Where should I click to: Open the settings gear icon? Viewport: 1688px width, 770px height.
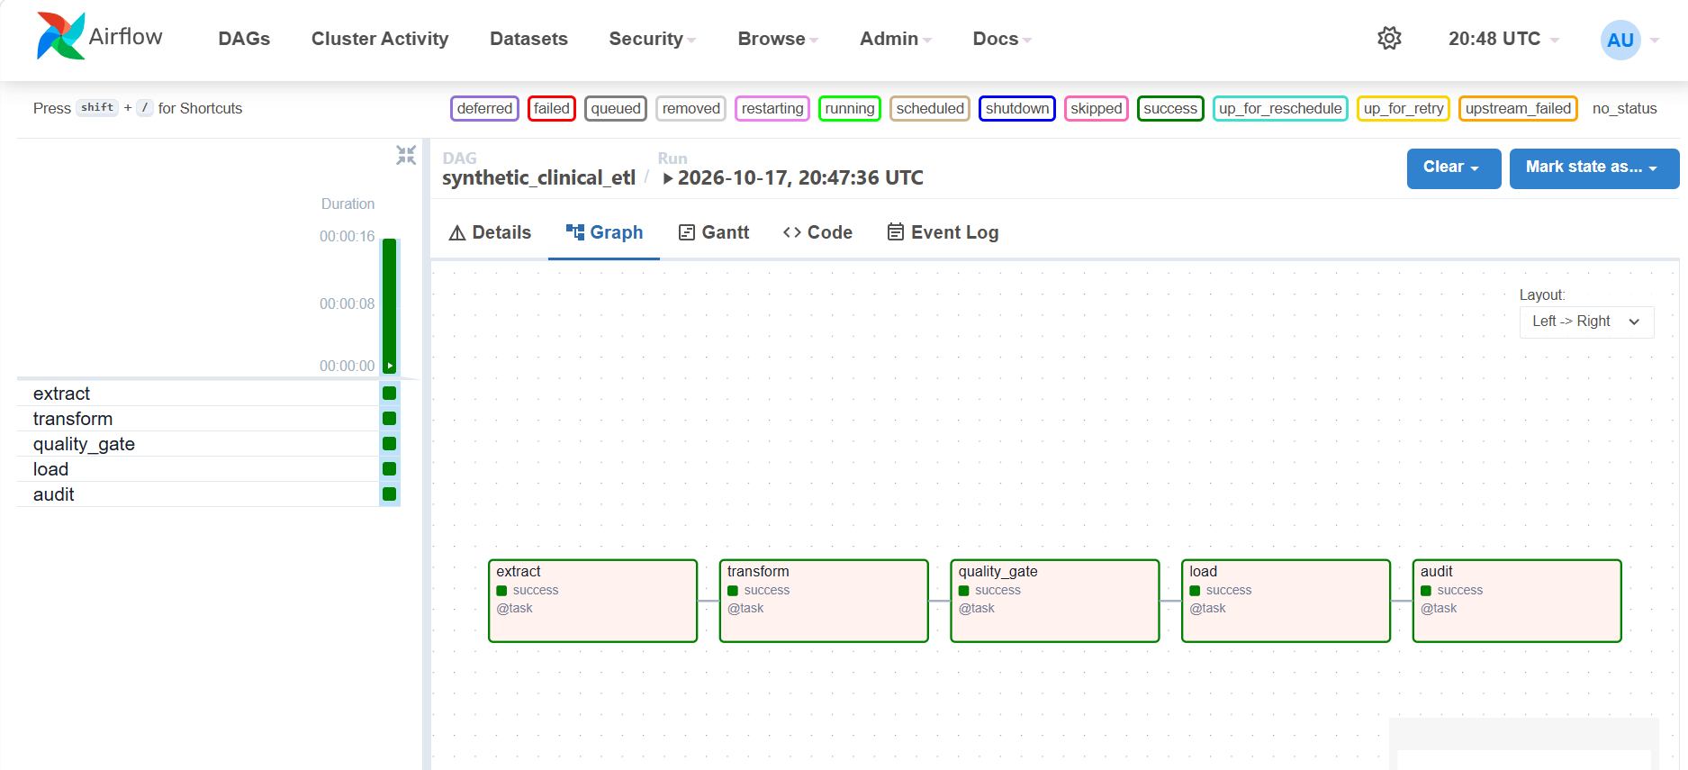click(x=1389, y=38)
